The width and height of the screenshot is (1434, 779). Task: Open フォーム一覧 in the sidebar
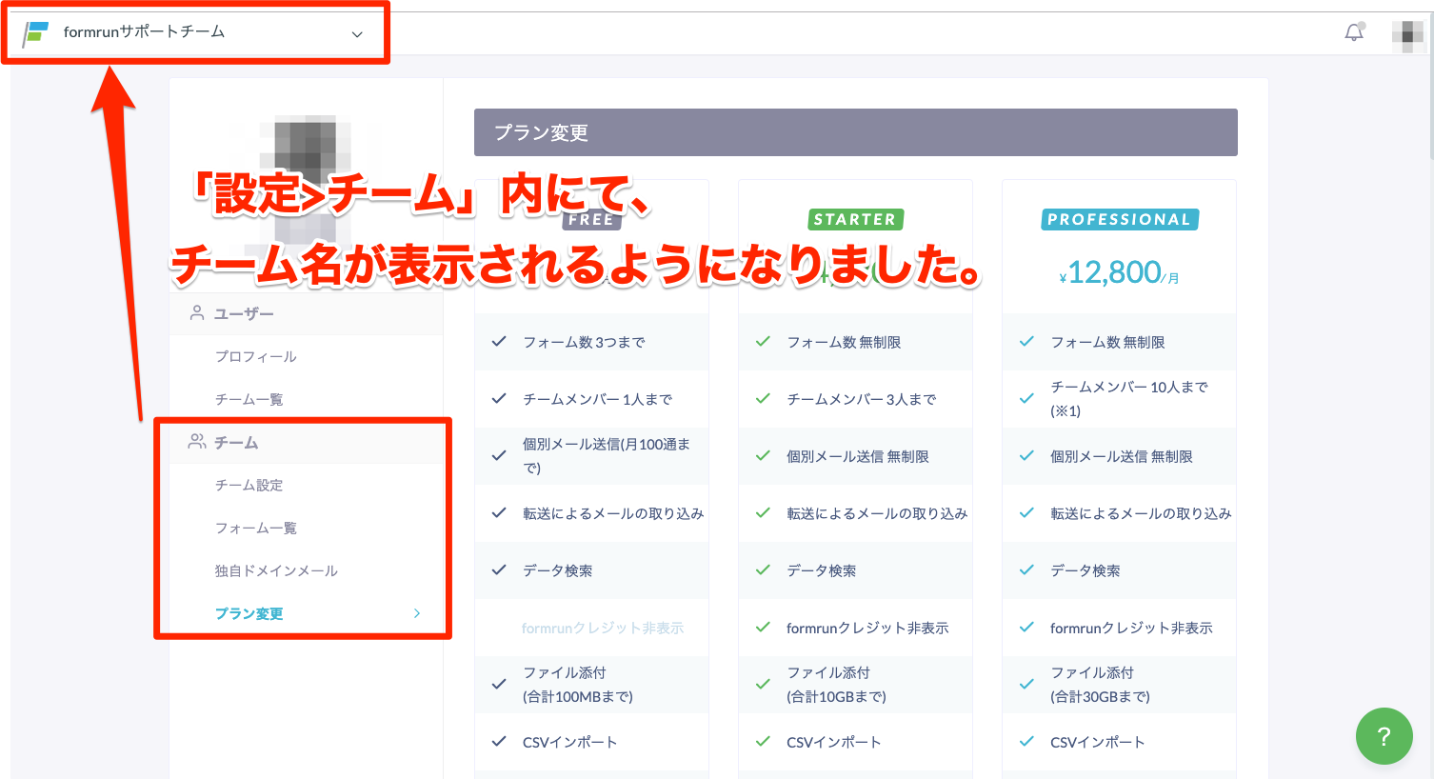pos(255,528)
